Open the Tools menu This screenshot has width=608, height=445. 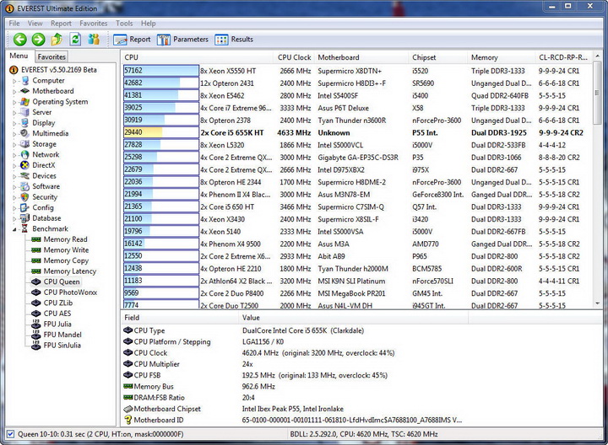(x=124, y=24)
